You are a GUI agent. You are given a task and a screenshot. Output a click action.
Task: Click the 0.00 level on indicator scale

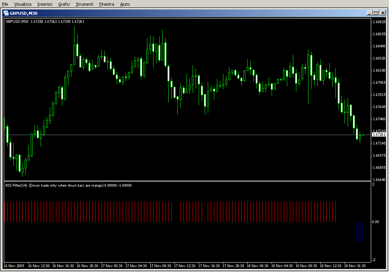tap(375, 222)
